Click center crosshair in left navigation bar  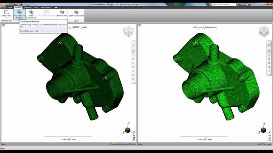[134, 71]
